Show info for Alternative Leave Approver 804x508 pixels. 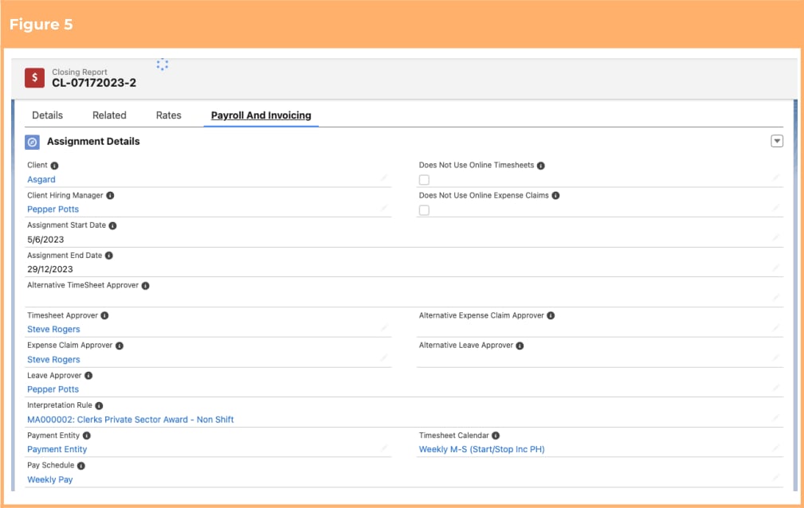pos(520,346)
